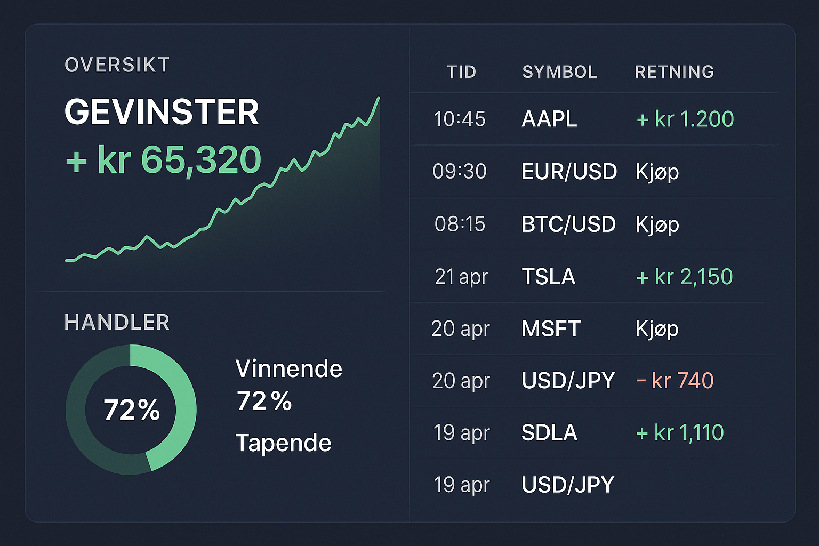Click Kjøp in the BTC/USD row
Screen dimensions: 819x546
[x=657, y=224]
